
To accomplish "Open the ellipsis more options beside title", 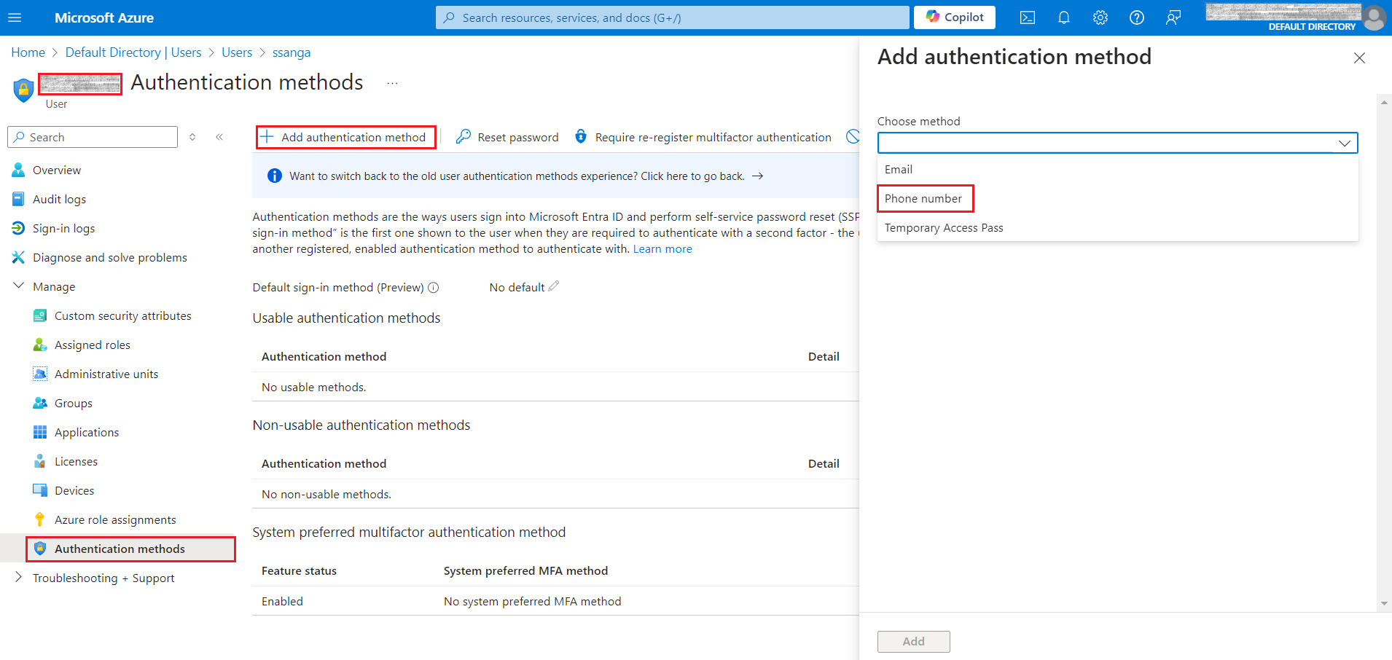I will (392, 84).
